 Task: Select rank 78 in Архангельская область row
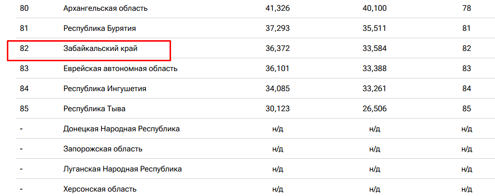point(466,8)
